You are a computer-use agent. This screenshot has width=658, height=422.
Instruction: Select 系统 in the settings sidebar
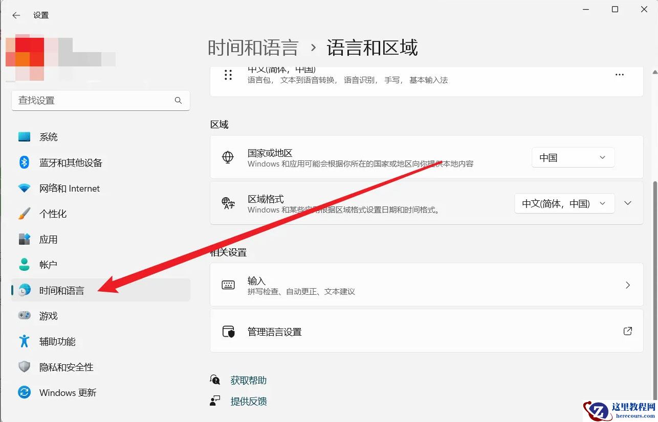(x=48, y=136)
